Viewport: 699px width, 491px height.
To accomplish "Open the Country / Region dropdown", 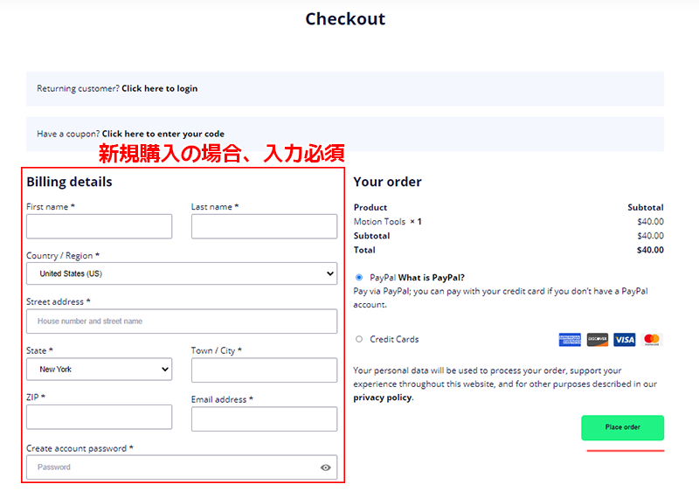I will click(x=182, y=273).
